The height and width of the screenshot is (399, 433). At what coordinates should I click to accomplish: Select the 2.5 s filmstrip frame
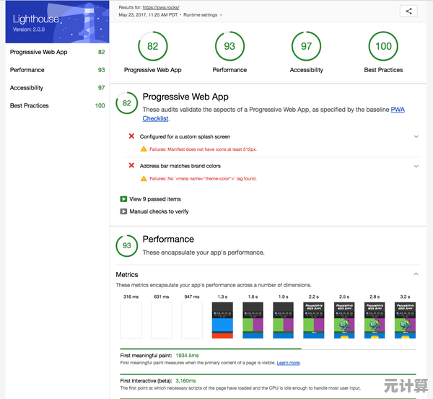[344, 320]
